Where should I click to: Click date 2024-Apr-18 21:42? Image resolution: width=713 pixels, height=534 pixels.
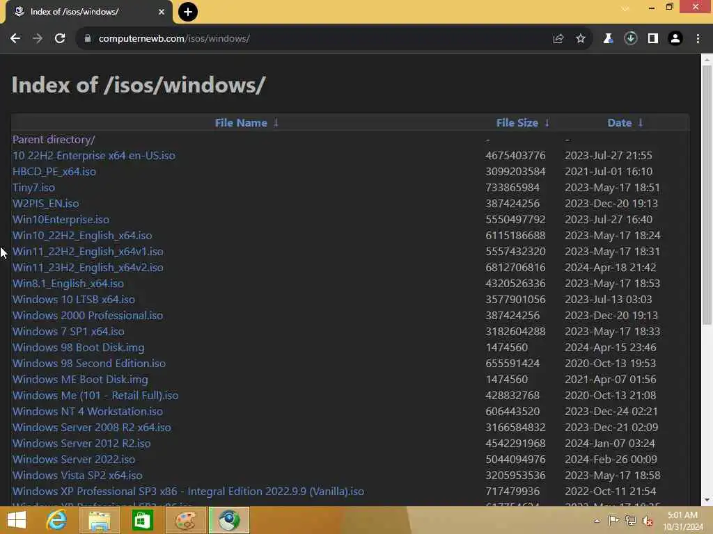[x=610, y=268]
